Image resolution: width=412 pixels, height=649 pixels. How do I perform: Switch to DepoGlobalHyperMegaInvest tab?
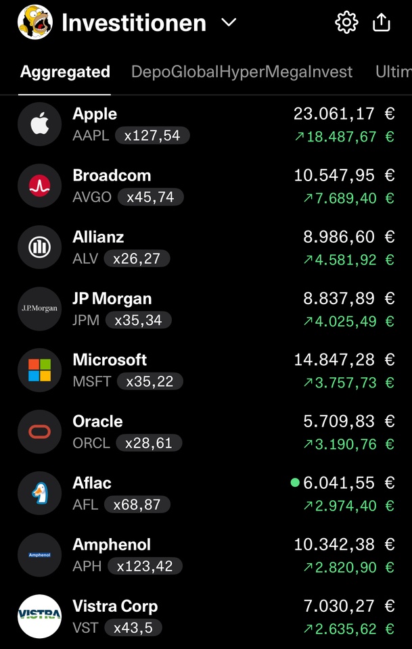click(242, 72)
